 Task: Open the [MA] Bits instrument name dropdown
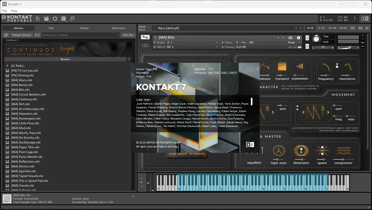tap(155, 38)
